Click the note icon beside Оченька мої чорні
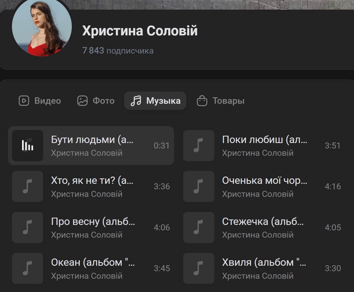Viewport: 354px width, 292px height. (x=199, y=186)
